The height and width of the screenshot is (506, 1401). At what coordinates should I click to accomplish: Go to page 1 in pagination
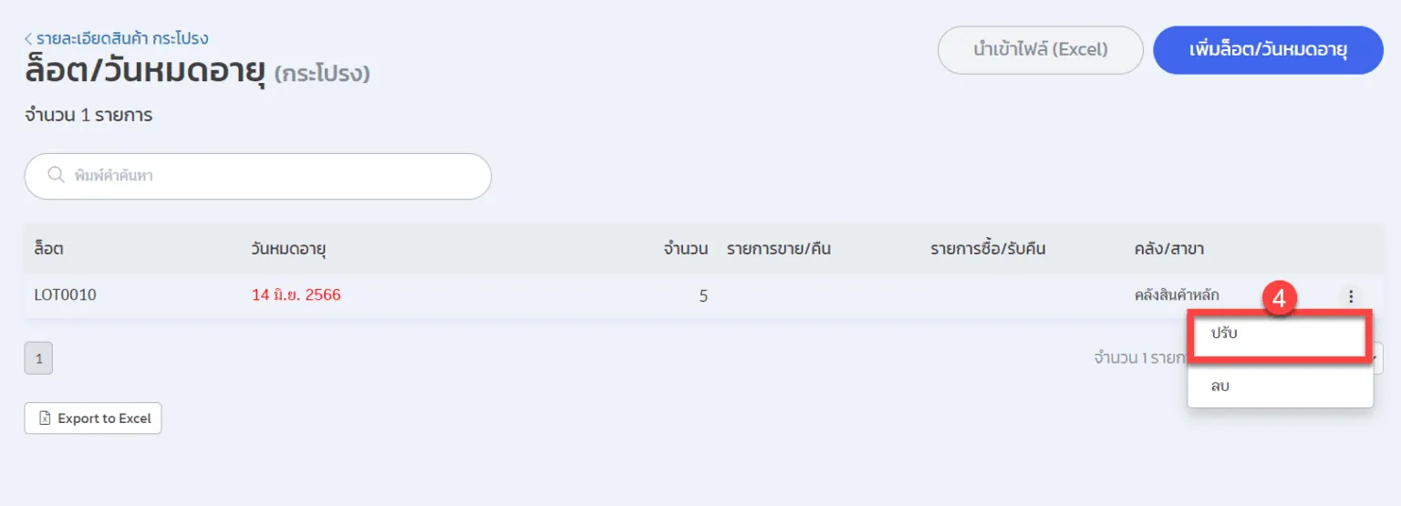(38, 359)
